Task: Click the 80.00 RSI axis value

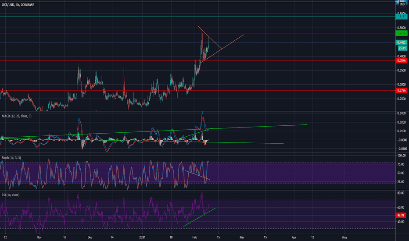Action: 401,193
